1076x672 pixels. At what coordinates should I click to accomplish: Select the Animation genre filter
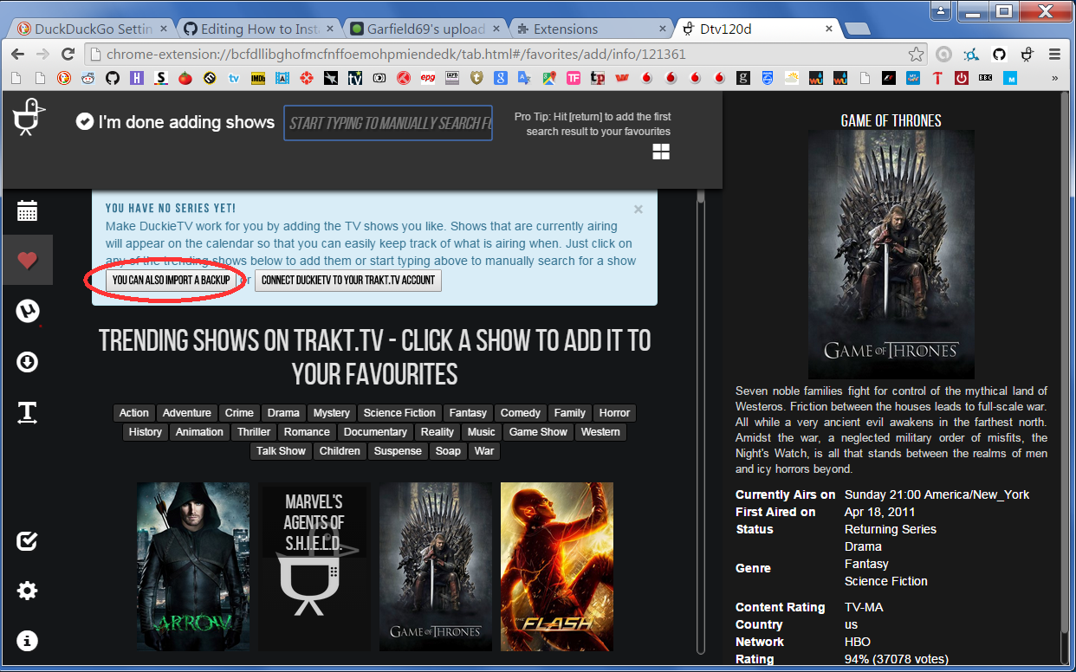pyautogui.click(x=199, y=432)
